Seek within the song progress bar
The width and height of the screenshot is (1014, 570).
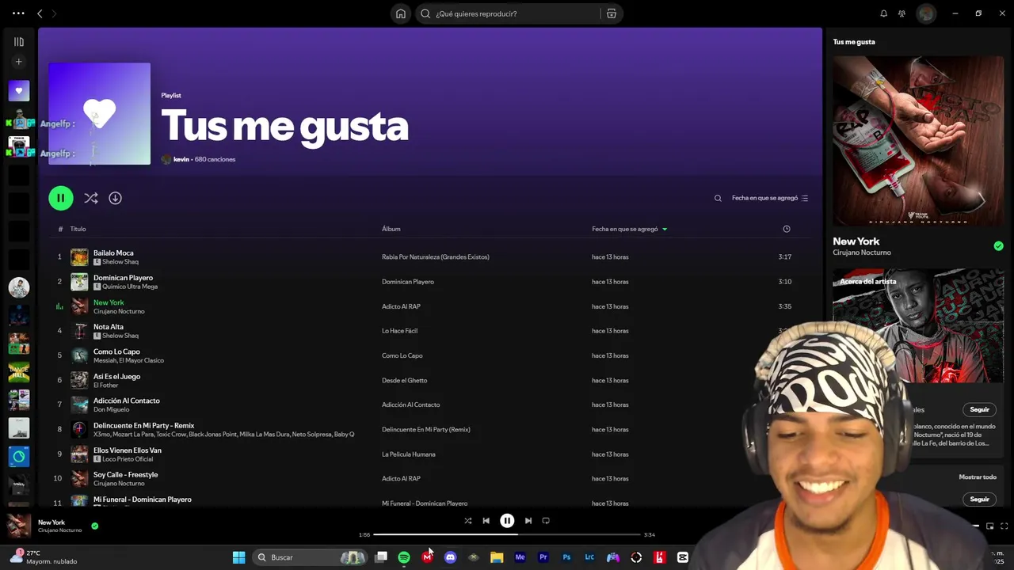507,534
